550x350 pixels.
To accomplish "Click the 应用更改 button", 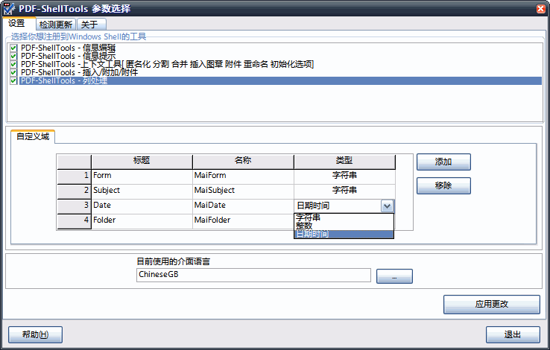I will (x=491, y=304).
